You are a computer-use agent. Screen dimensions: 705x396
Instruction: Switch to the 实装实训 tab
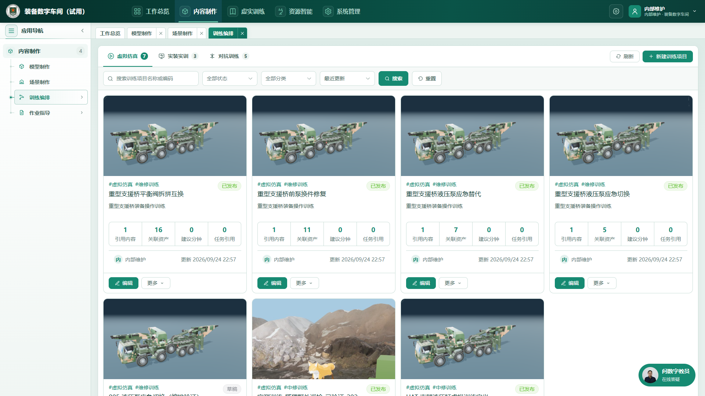coord(178,56)
